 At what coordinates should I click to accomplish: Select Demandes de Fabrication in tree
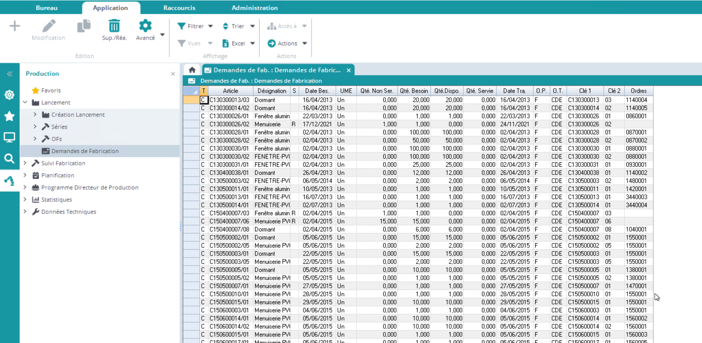(x=85, y=151)
